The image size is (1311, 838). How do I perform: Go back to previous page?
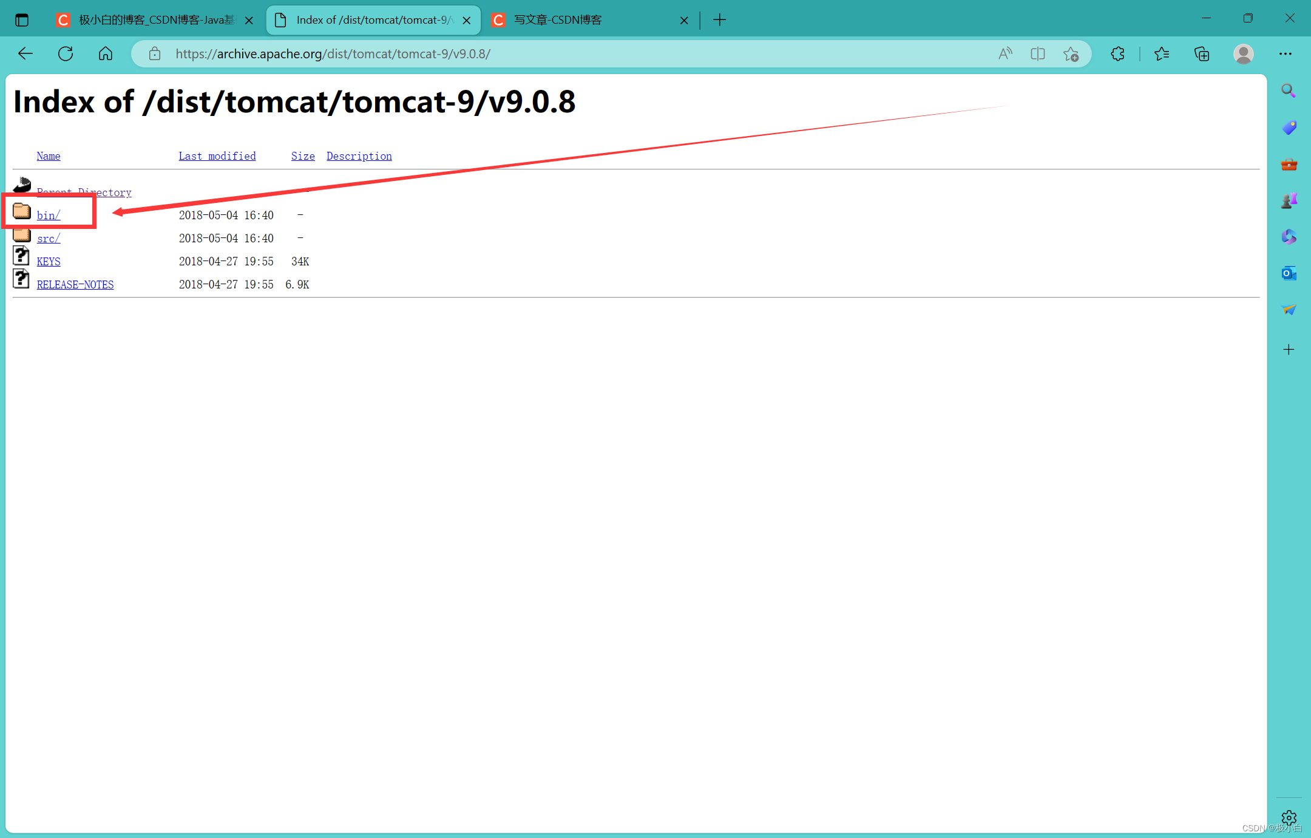pos(25,54)
